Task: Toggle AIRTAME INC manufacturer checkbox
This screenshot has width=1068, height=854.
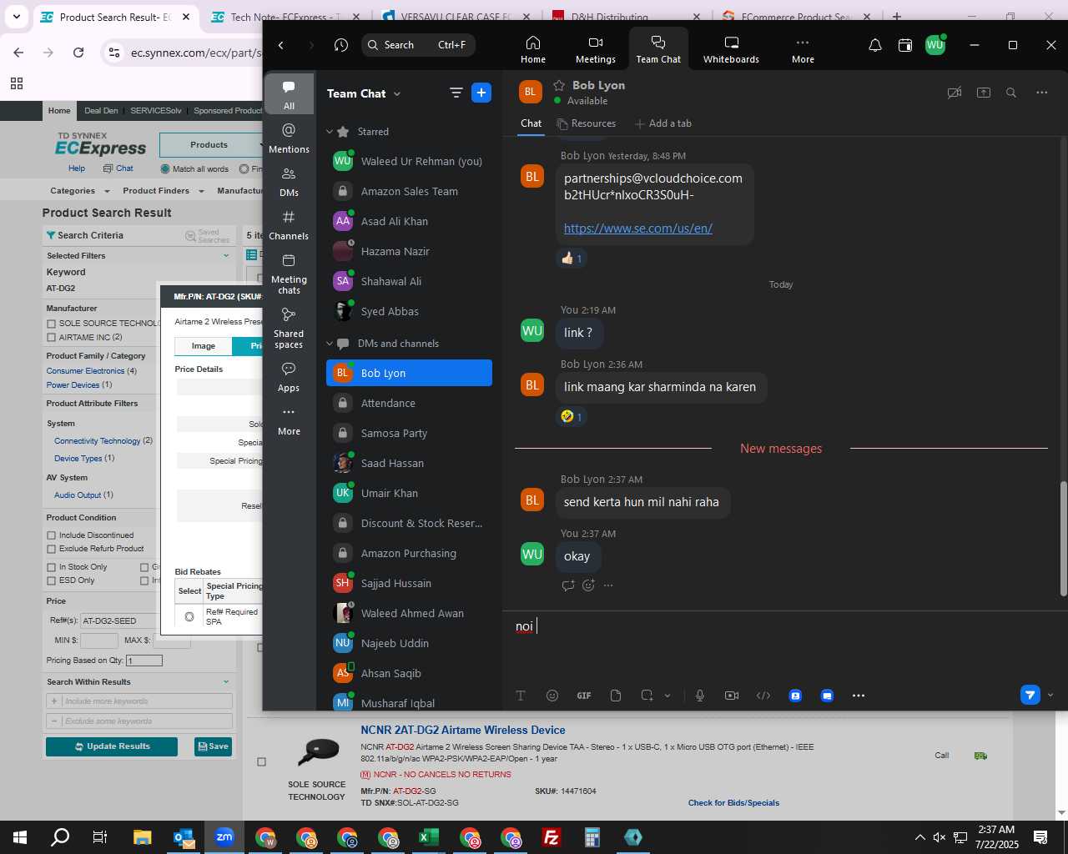Action: coord(52,338)
